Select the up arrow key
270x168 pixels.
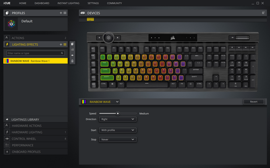point(216,77)
